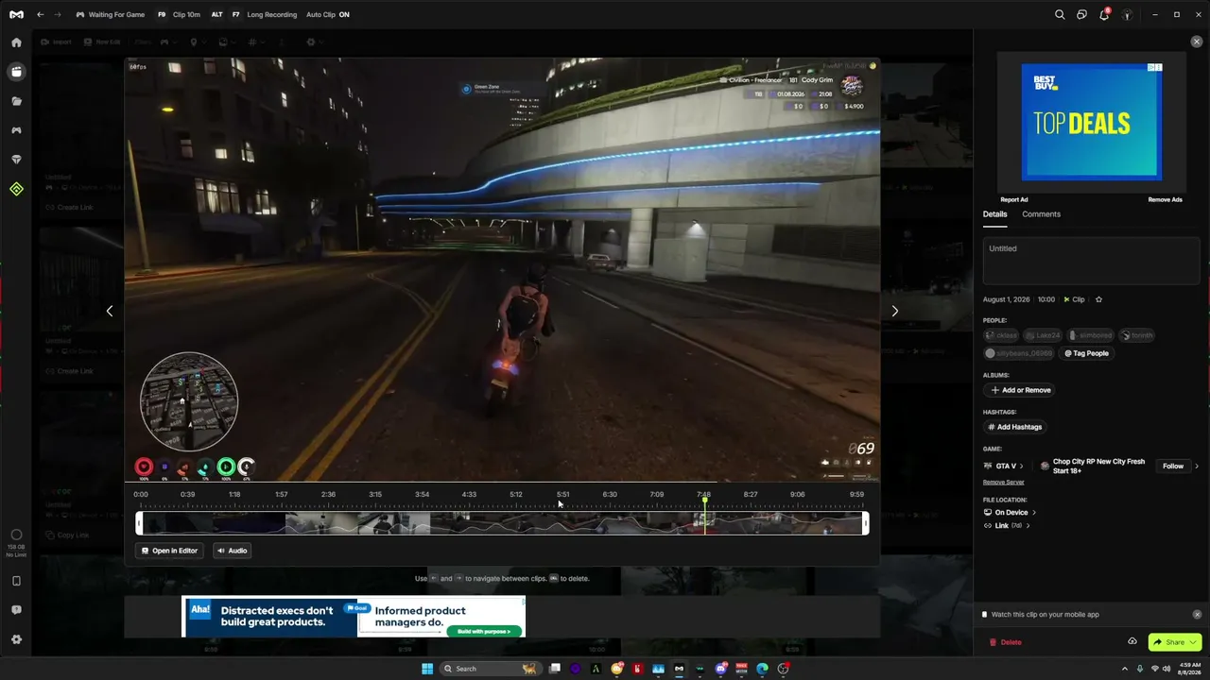Open the Best Buy Top Deals ad
The height and width of the screenshot is (680, 1210).
tap(1092, 122)
